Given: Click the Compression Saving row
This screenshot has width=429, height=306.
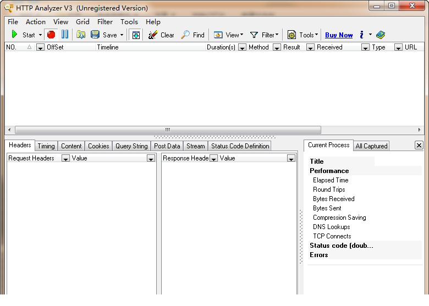Looking at the screenshot, I should (365, 218).
